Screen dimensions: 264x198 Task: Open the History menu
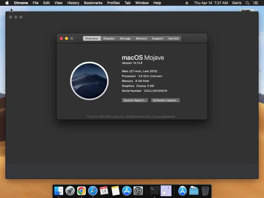73,3
